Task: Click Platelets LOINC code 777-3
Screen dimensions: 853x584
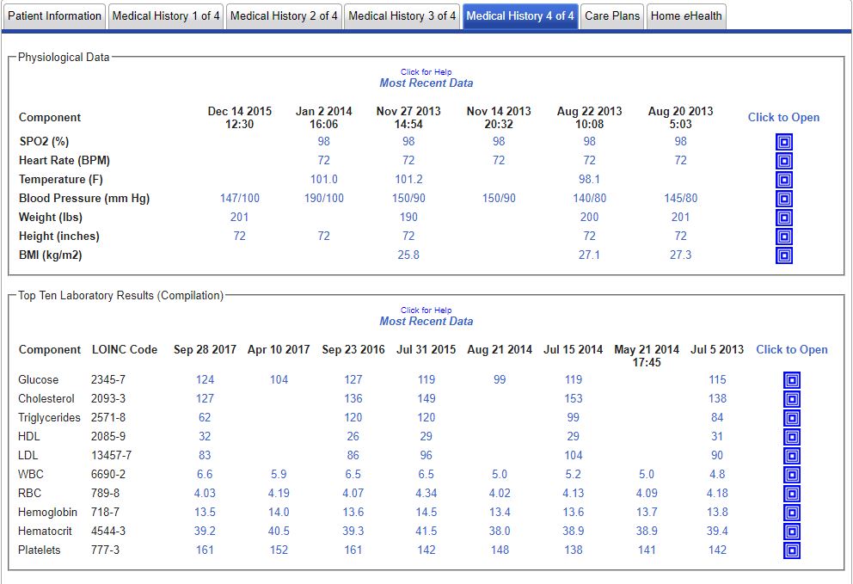Action: pos(105,550)
